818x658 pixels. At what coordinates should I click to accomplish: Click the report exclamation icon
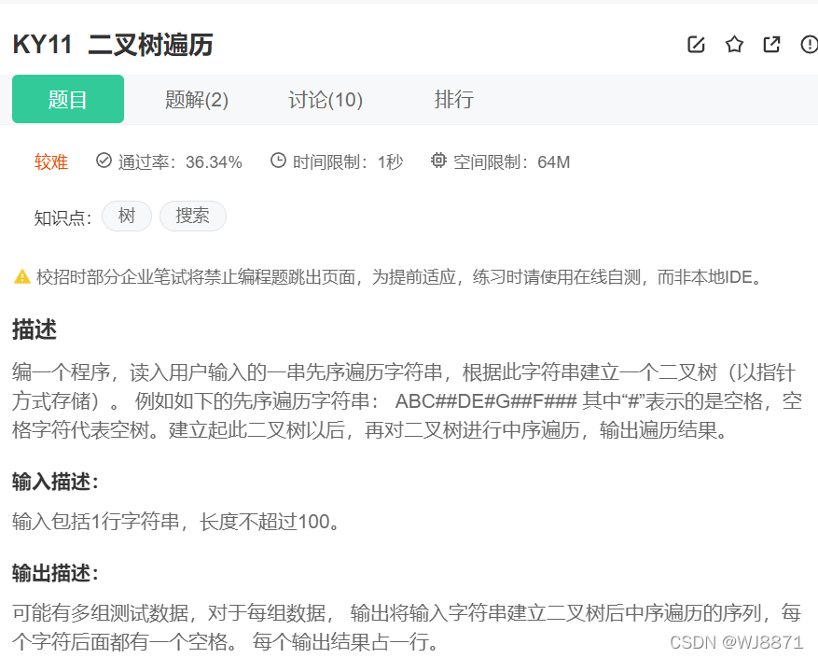809,45
